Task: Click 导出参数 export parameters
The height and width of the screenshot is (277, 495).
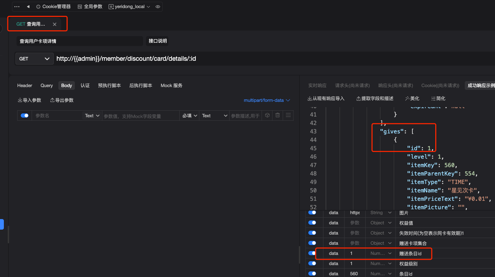Action: point(62,100)
